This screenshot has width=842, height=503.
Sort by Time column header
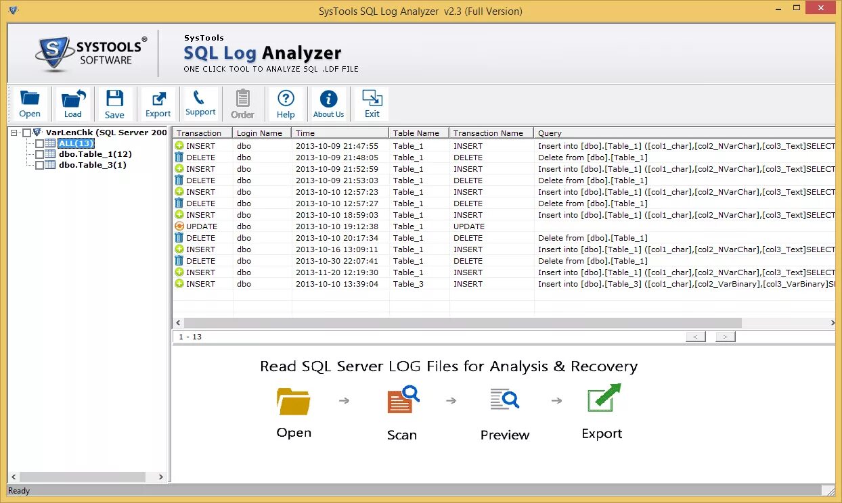(340, 133)
